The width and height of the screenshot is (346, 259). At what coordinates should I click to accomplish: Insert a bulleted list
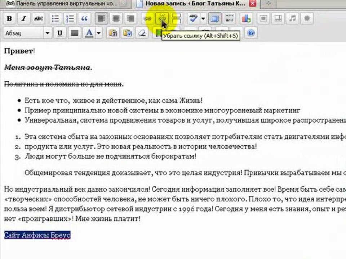pyautogui.click(x=55, y=18)
